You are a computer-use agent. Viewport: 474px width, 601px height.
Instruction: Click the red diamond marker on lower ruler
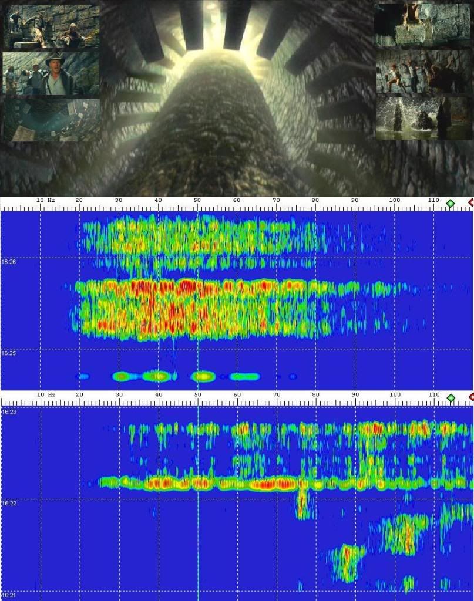click(x=471, y=397)
